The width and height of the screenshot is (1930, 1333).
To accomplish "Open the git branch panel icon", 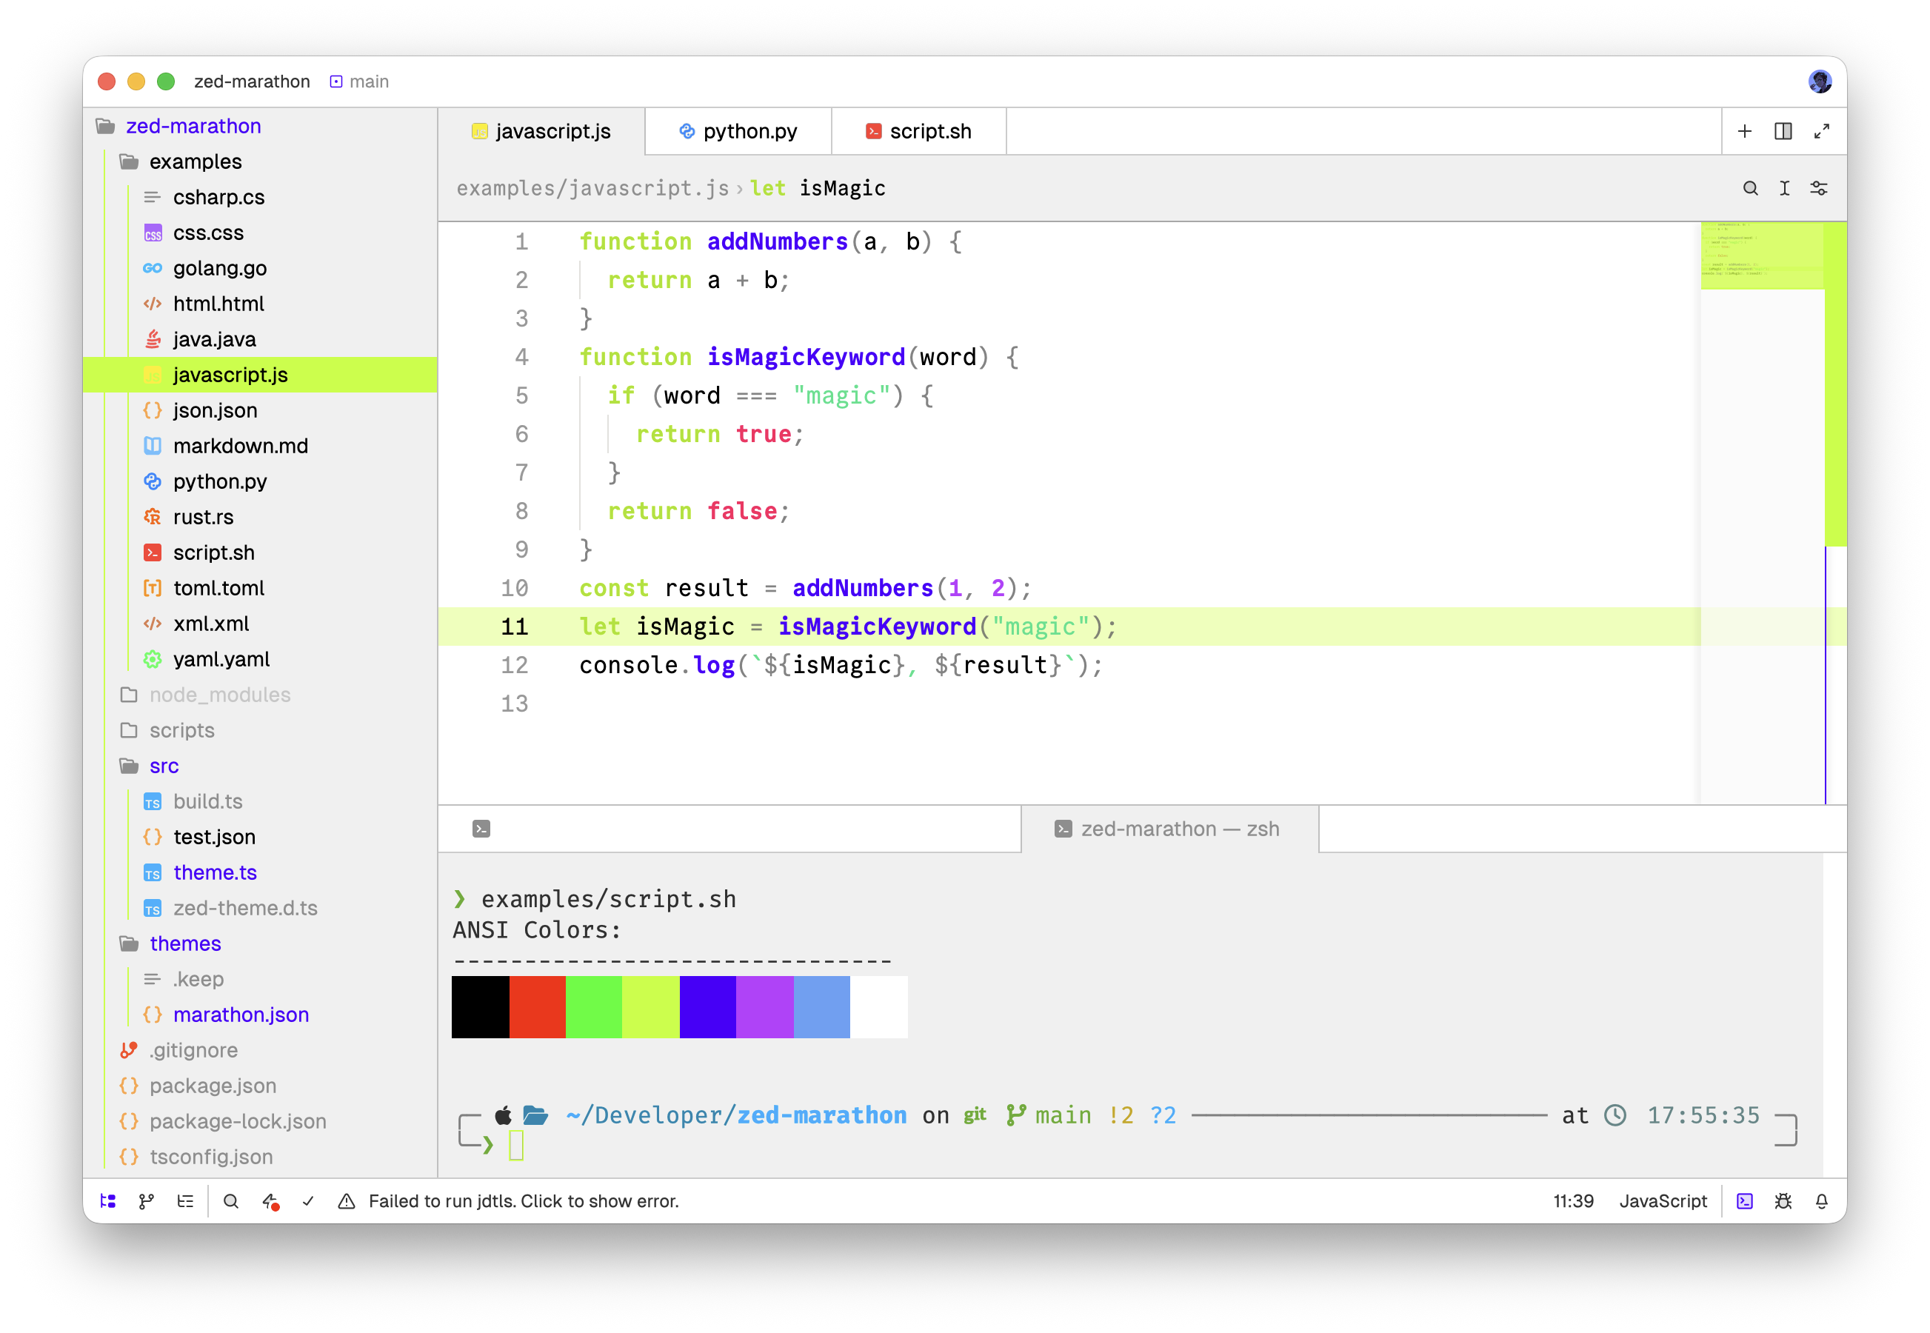I will click(x=146, y=1201).
